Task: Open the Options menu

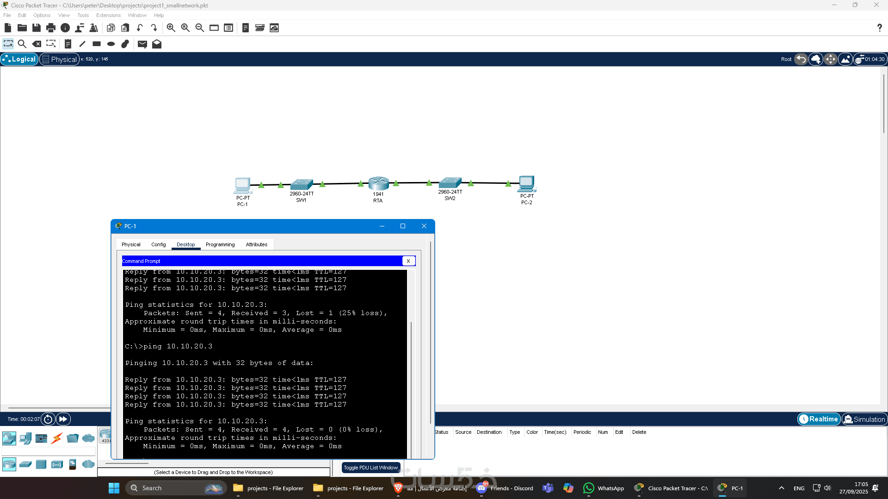Action: pos(42,15)
